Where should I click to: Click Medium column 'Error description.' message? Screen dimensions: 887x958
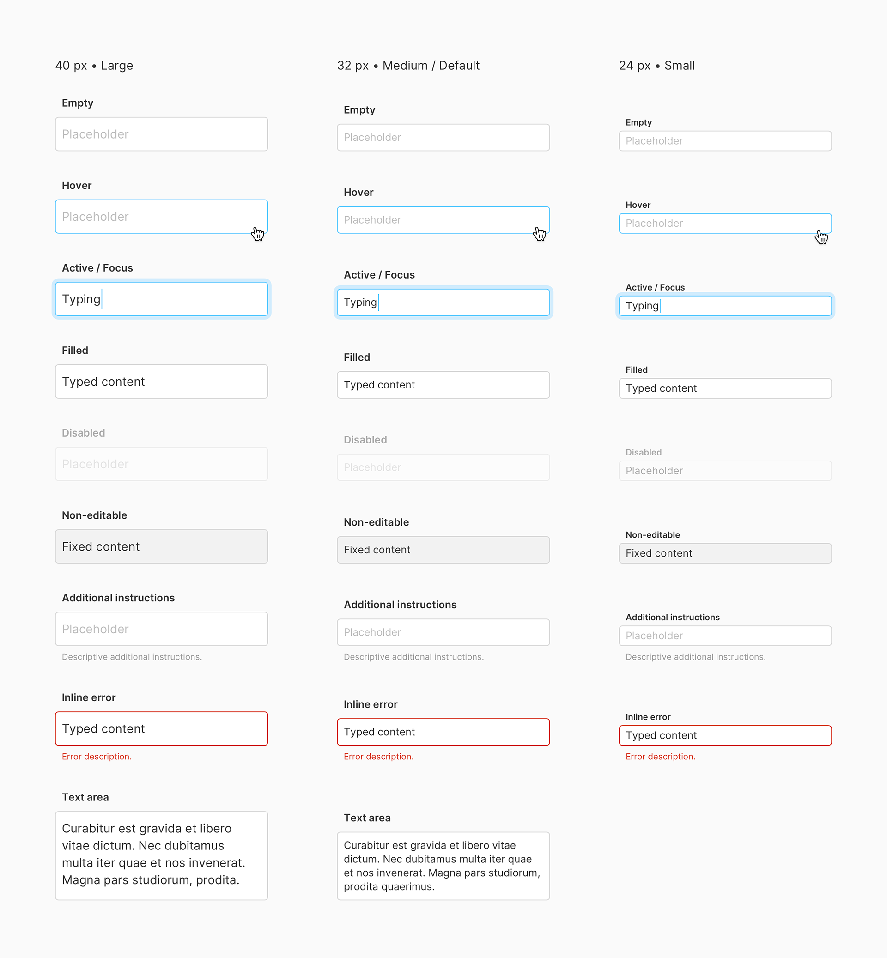pyautogui.click(x=379, y=757)
